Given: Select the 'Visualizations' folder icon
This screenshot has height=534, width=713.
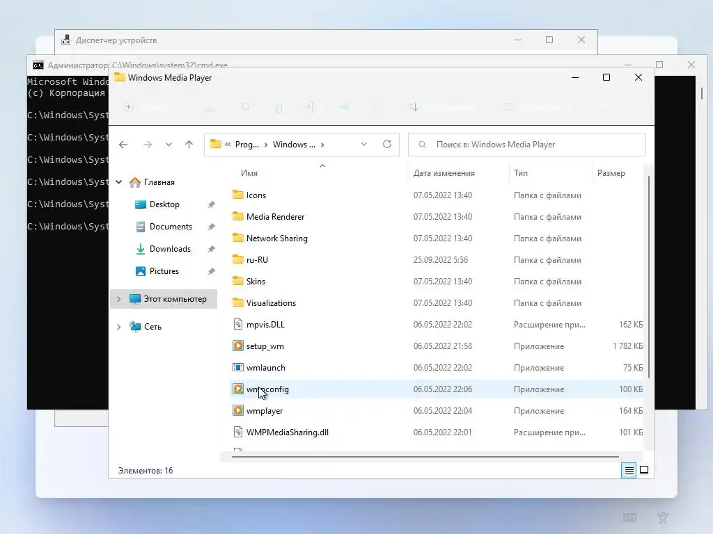Looking at the screenshot, I should coord(238,302).
